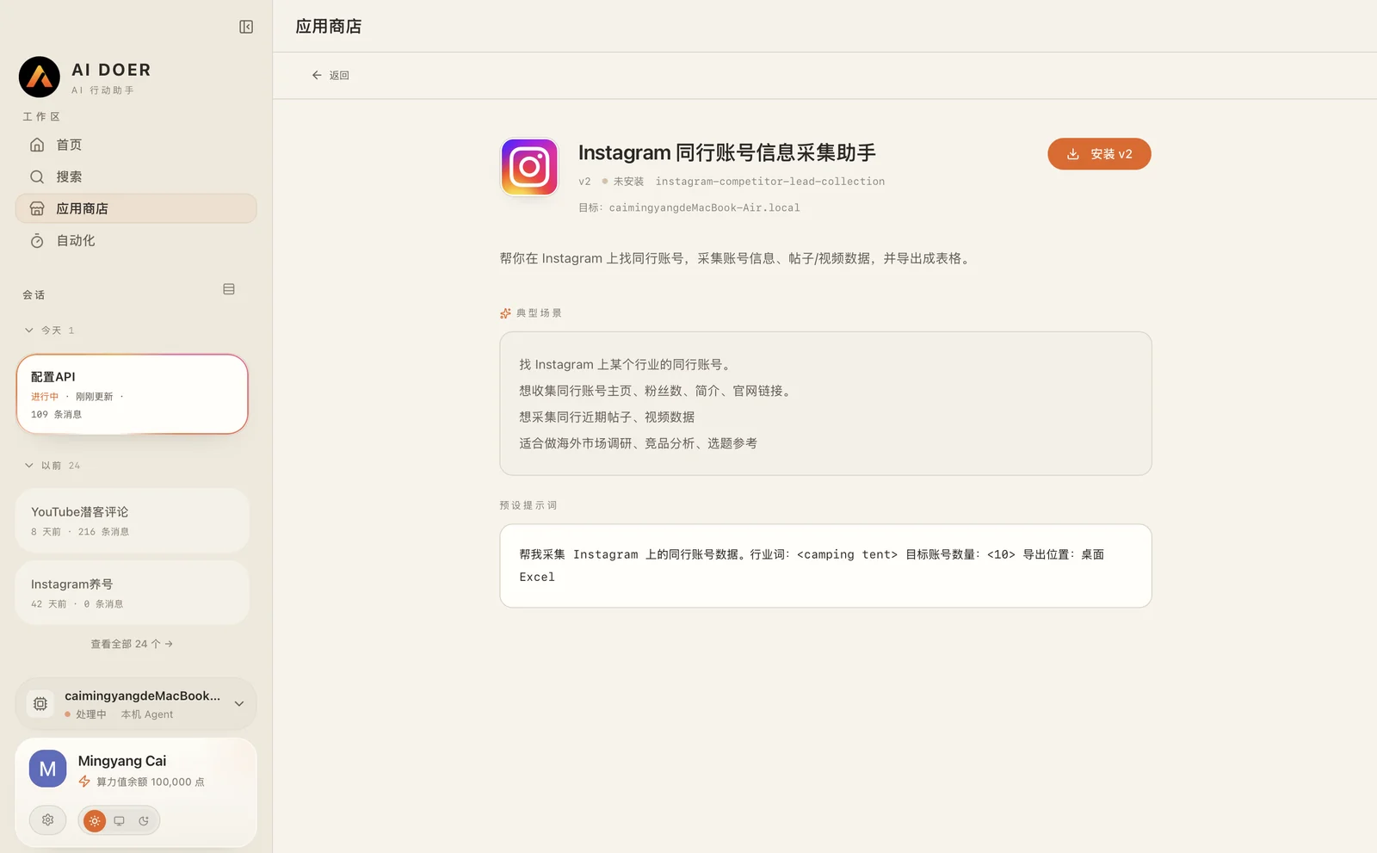Open the YouTube潜客评论 conversation

132,520
